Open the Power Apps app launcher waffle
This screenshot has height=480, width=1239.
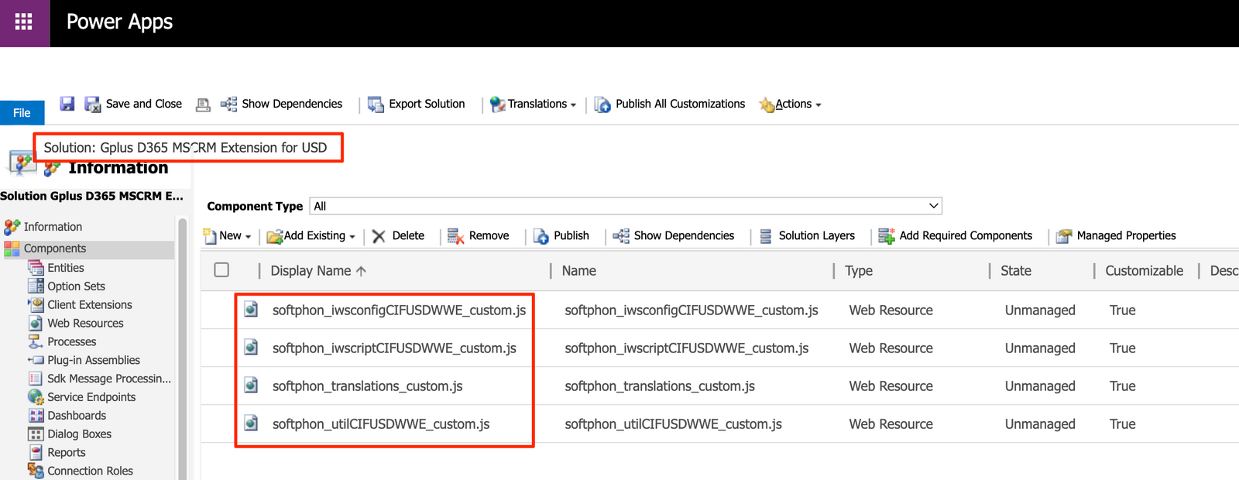24,22
